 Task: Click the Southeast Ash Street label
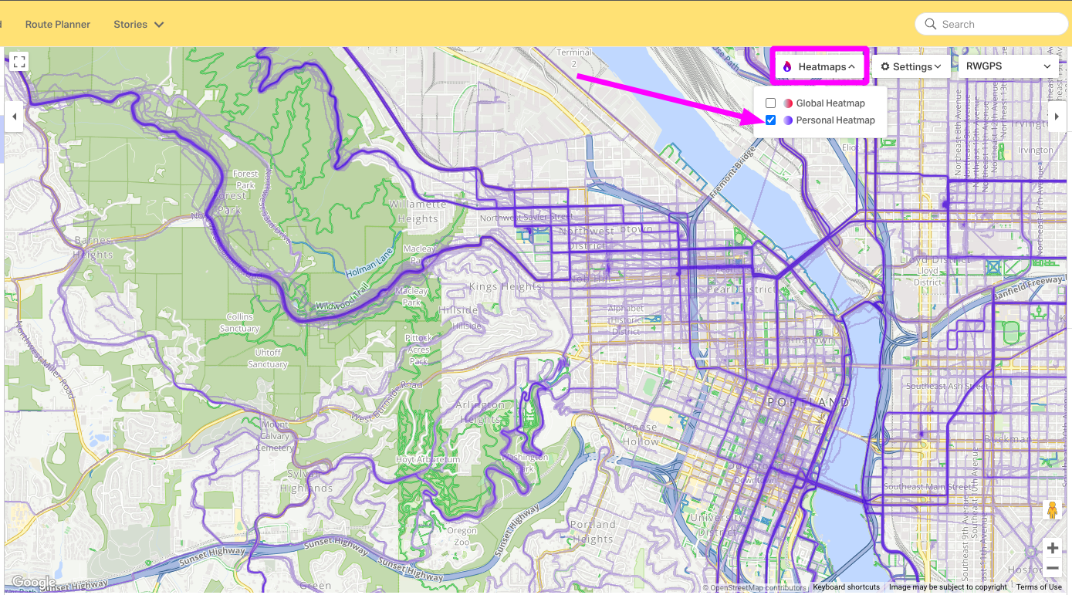click(x=948, y=386)
